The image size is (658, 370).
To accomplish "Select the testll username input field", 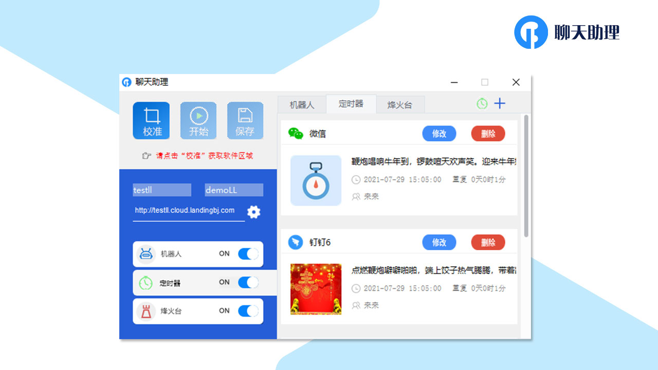I will coord(161,190).
